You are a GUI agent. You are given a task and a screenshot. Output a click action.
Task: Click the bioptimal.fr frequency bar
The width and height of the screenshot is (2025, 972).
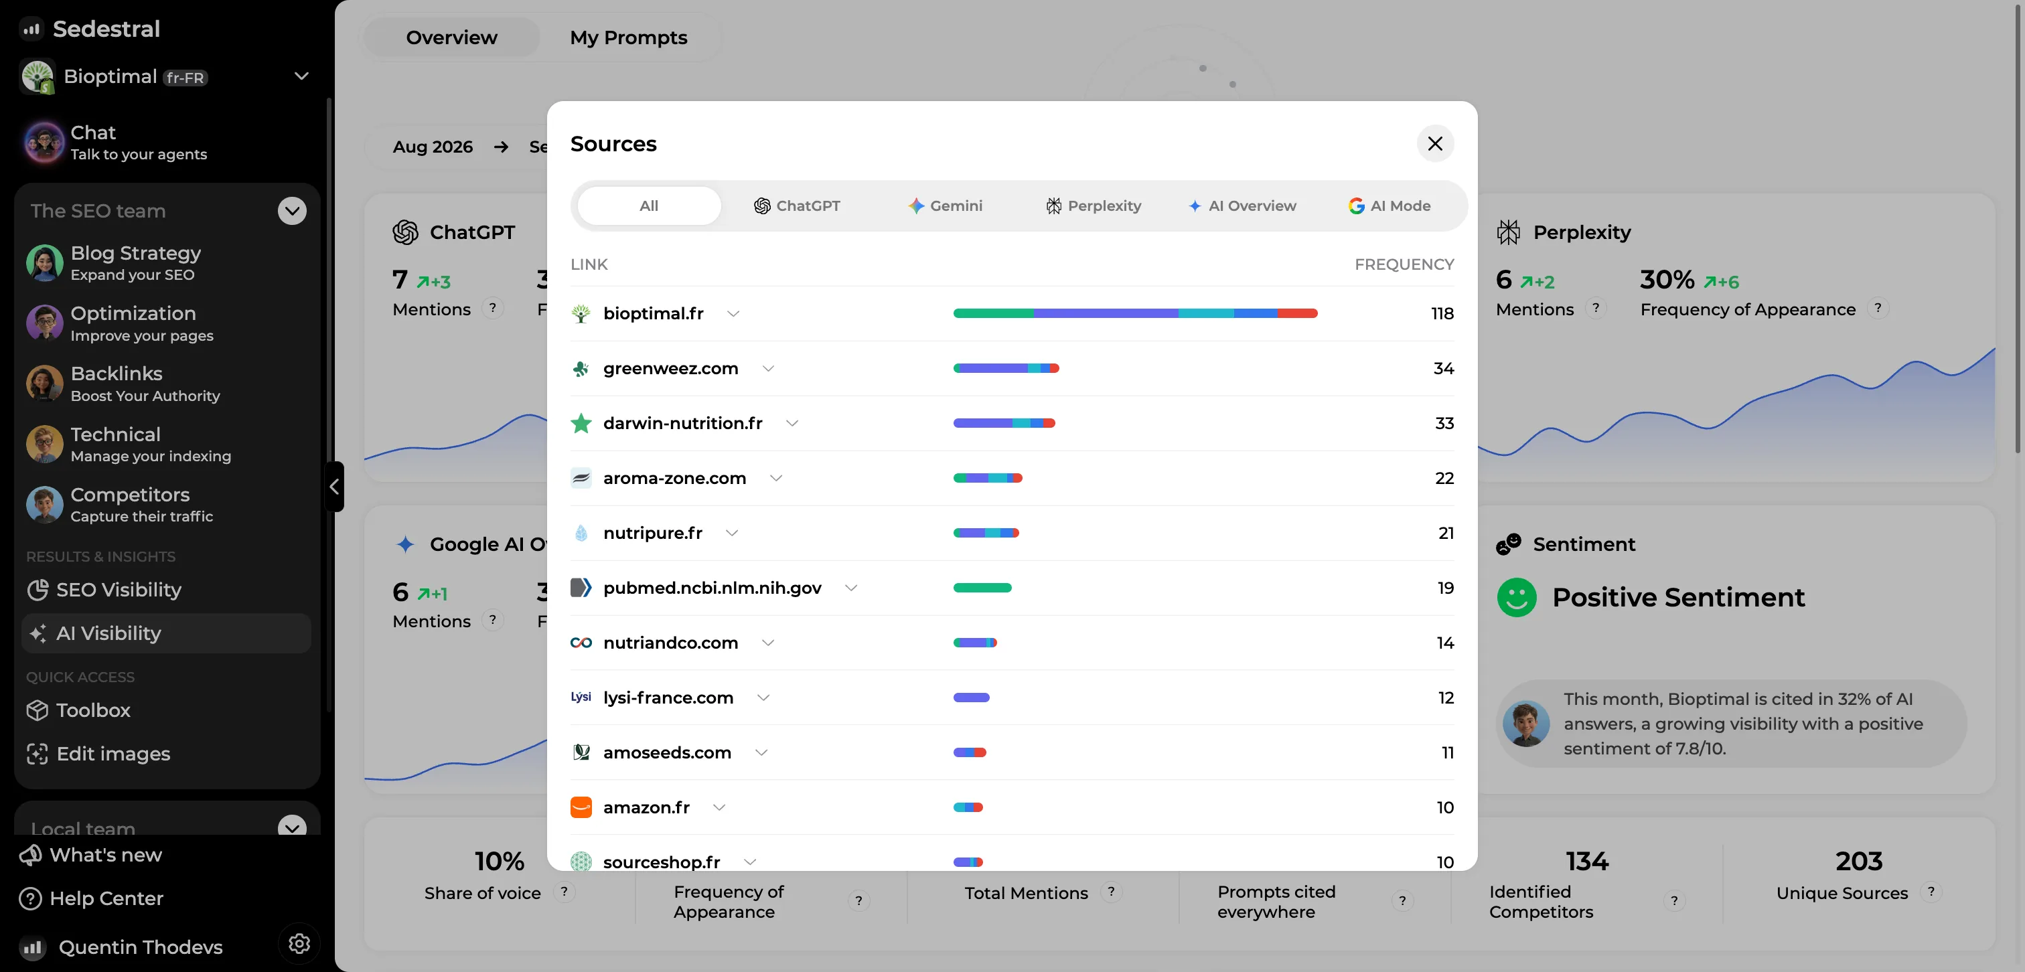click(1135, 313)
